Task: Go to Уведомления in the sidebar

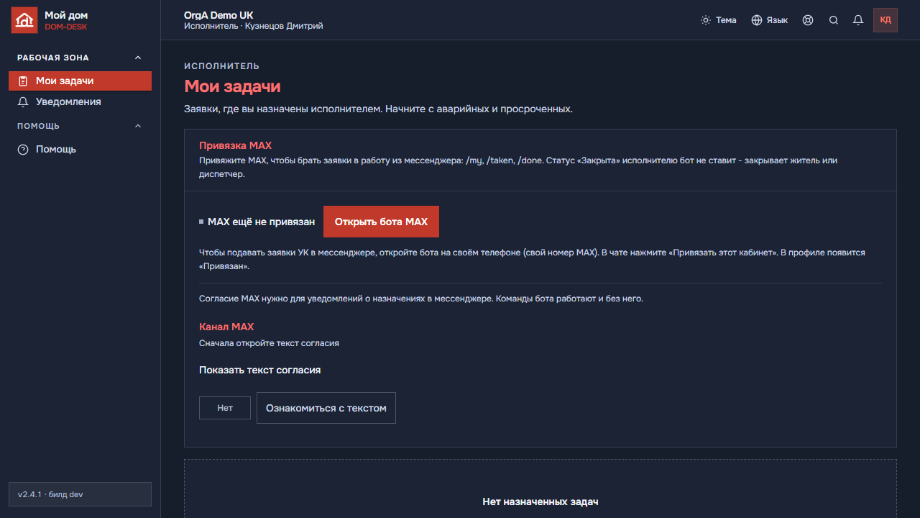Action: pos(80,102)
